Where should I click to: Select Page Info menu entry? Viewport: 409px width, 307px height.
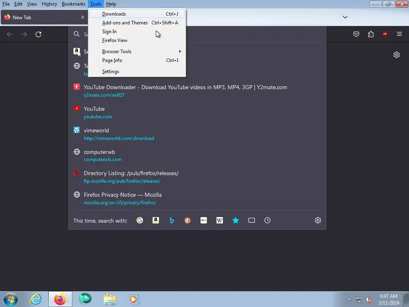(x=137, y=60)
